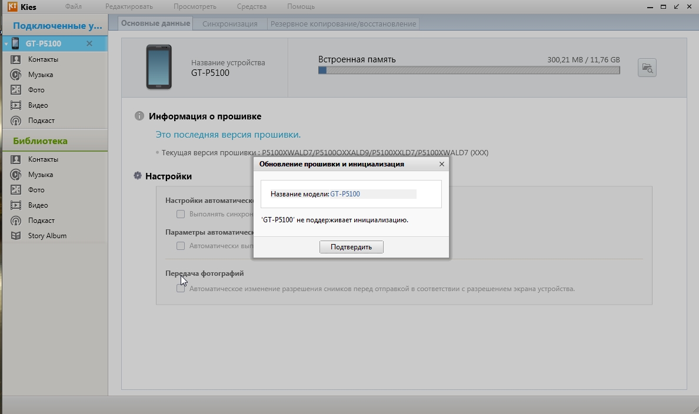The image size is (699, 414).
Task: Click firmware information info icon
Action: (x=139, y=116)
